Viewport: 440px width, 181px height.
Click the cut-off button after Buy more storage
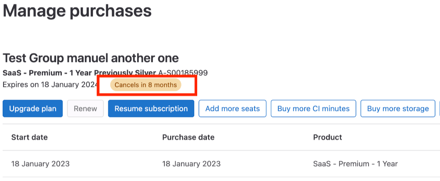tap(439, 109)
